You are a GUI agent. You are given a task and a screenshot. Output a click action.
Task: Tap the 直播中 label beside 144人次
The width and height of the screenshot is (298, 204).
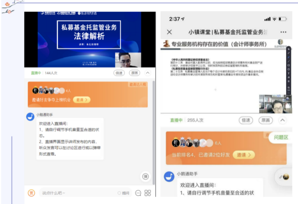pos(36,73)
